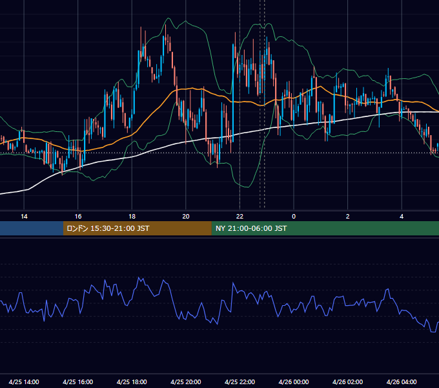Click the 4/25 18:00 date label
Screen dimensions: 439x388
coord(132,382)
